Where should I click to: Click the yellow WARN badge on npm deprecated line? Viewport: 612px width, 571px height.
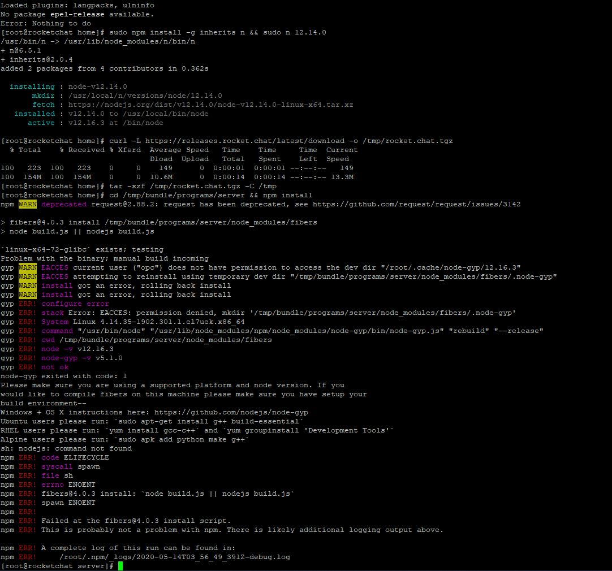click(28, 204)
